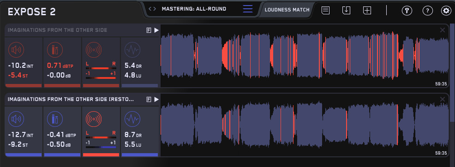Viewport: 455px width, 167px height.
Task: Select restored track's red stereo phase icon
Action: [x=94, y=119]
